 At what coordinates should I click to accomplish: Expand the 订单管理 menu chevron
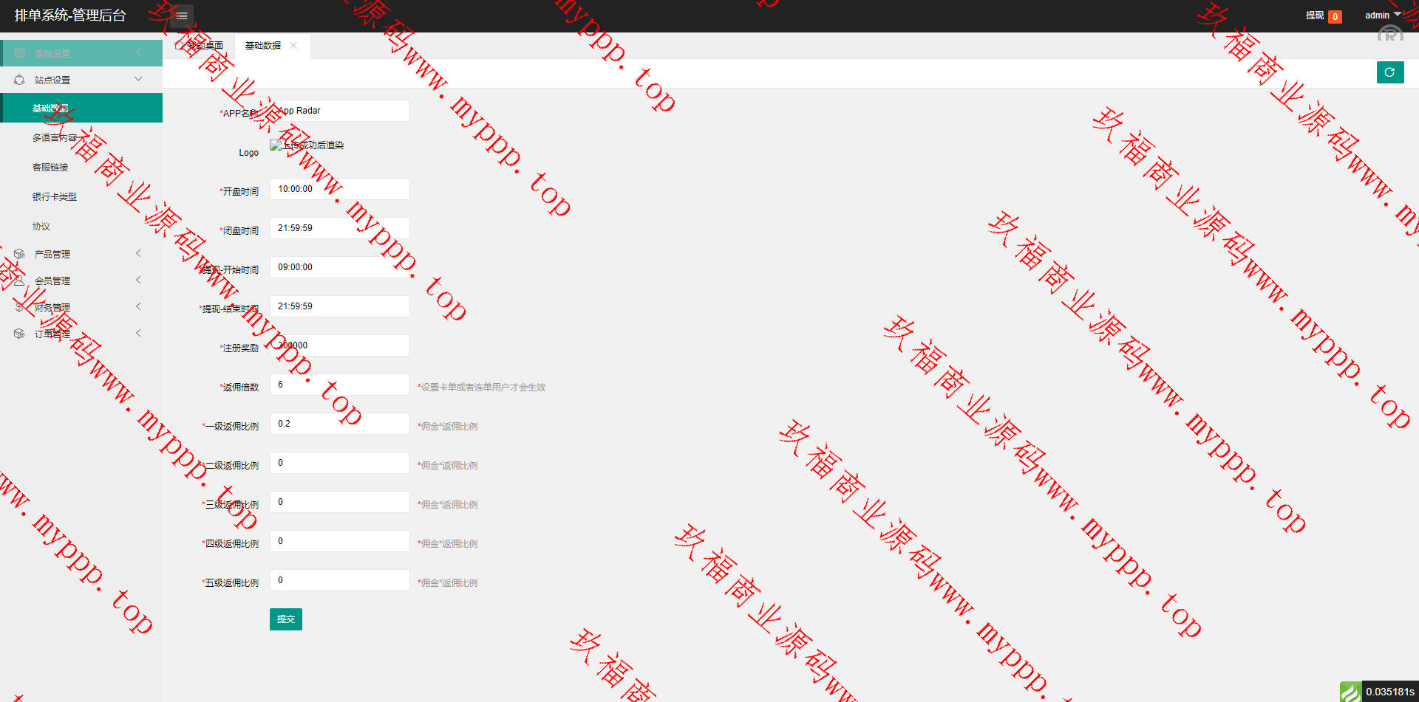pos(138,333)
